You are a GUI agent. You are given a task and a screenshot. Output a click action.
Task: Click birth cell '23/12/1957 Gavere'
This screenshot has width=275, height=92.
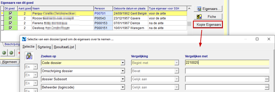[131, 18]
